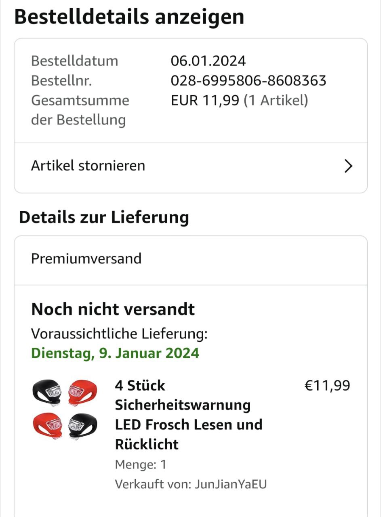Click the bottom-right black bike light image
Screen dimensions: 381x517
(82, 425)
